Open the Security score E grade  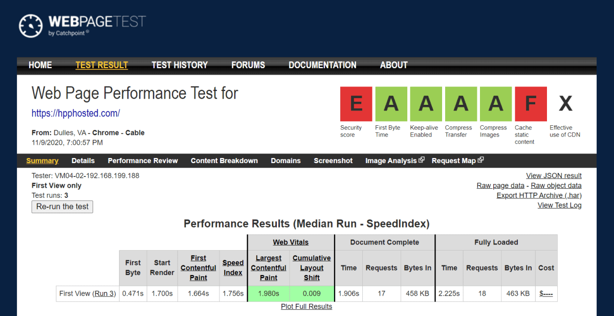click(x=356, y=104)
